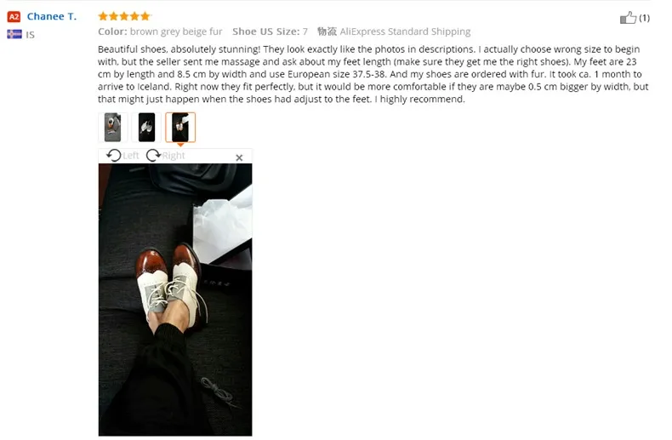The width and height of the screenshot is (672, 440).
Task: Open the second review photo thumbnail
Action: click(146, 128)
